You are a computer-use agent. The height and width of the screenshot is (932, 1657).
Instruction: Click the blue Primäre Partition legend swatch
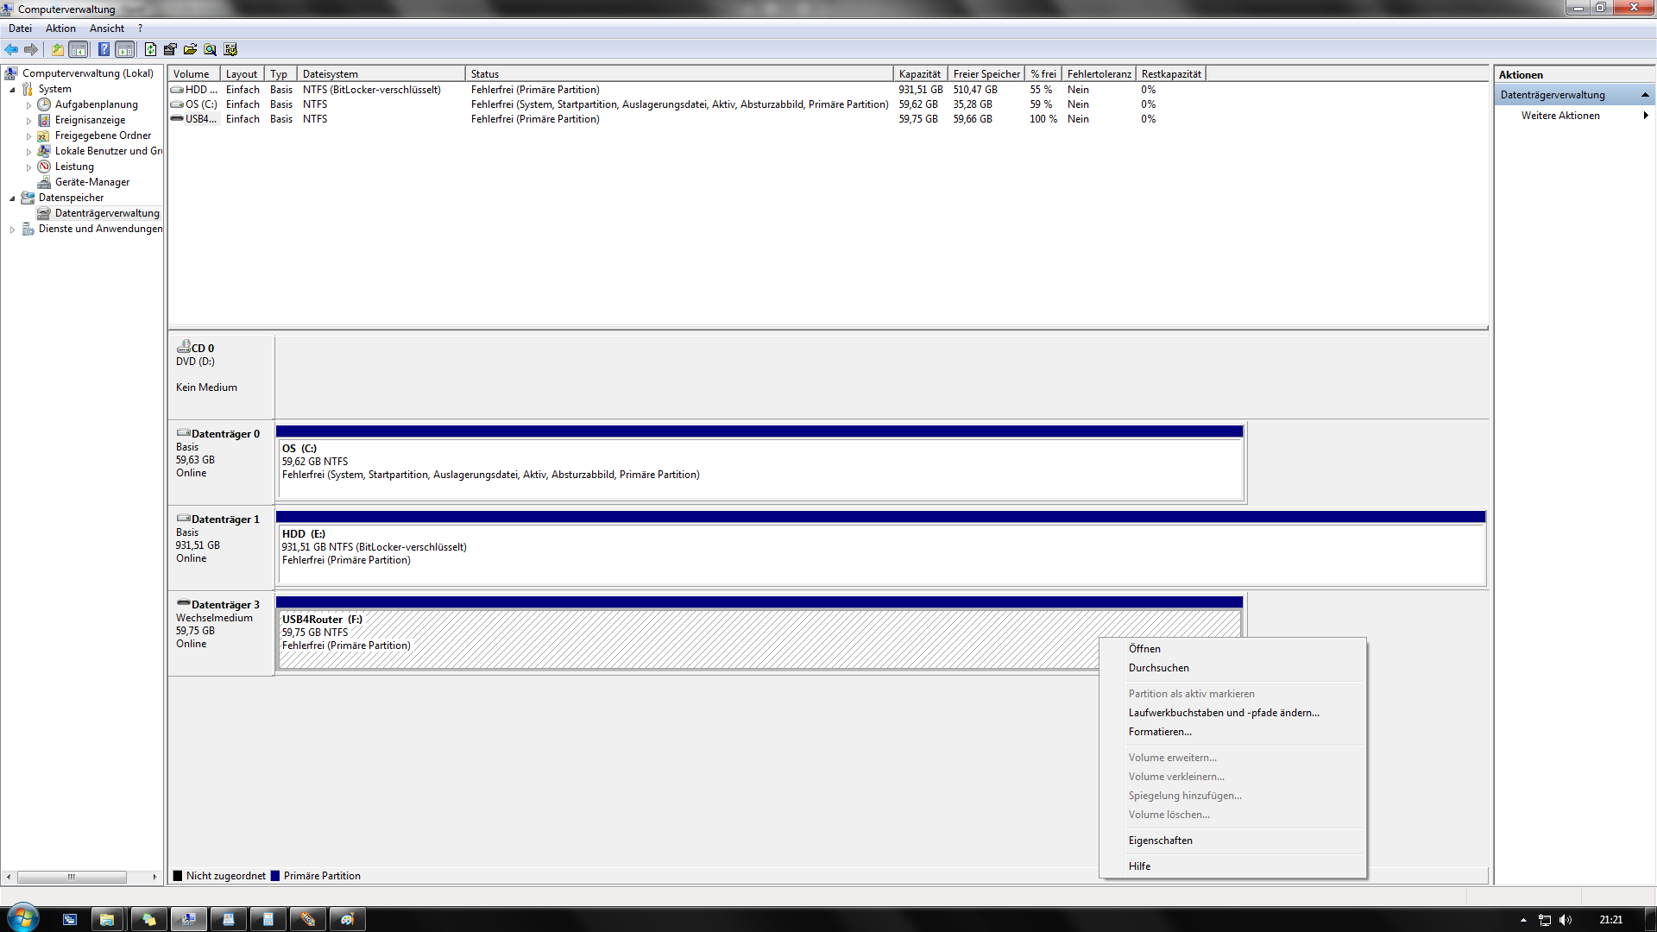tap(275, 876)
